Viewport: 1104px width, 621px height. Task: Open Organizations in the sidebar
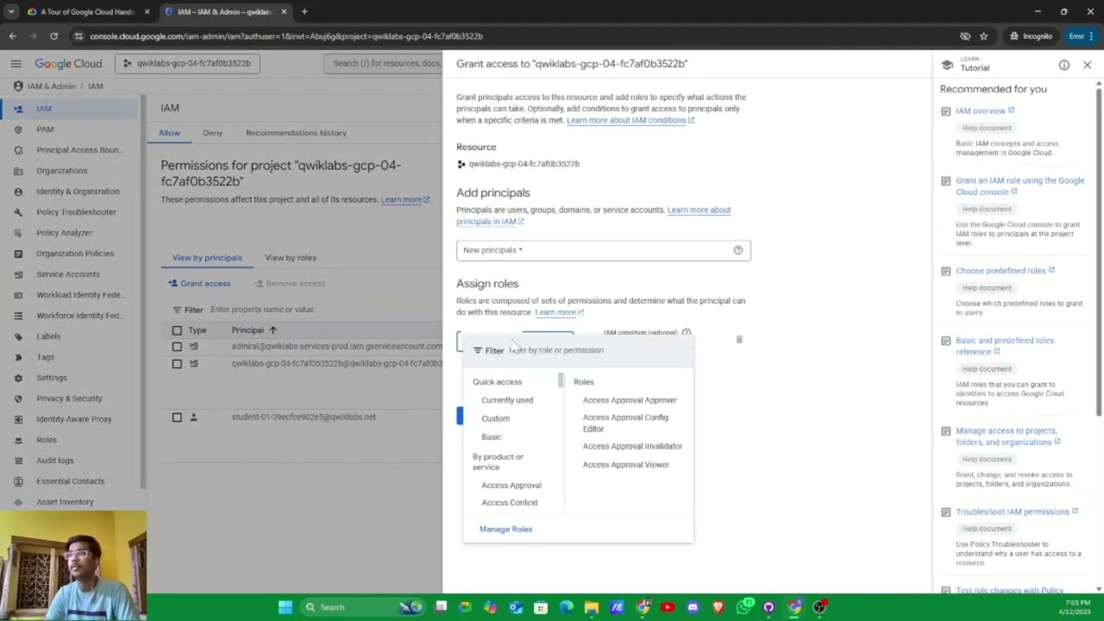pos(61,171)
